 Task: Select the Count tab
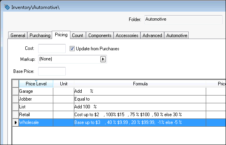click(77, 35)
